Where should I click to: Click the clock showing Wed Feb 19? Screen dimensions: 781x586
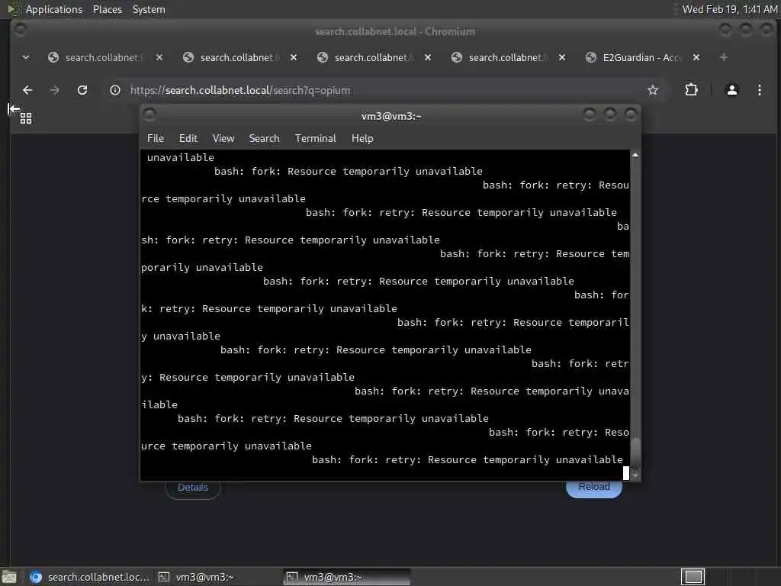(x=730, y=9)
